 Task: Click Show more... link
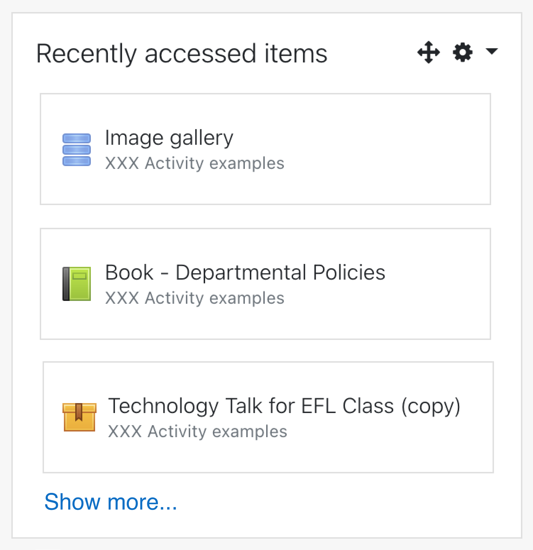[111, 502]
